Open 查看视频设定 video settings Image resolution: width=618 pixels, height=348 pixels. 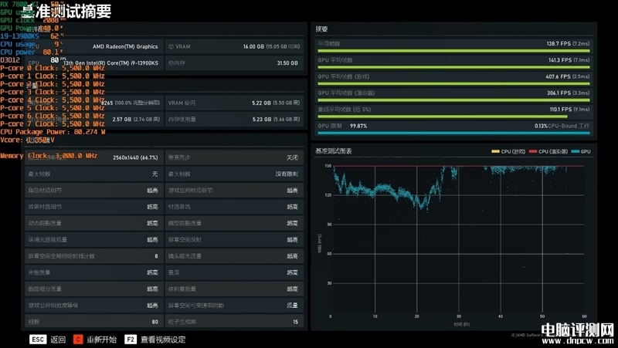pyautogui.click(x=163, y=340)
